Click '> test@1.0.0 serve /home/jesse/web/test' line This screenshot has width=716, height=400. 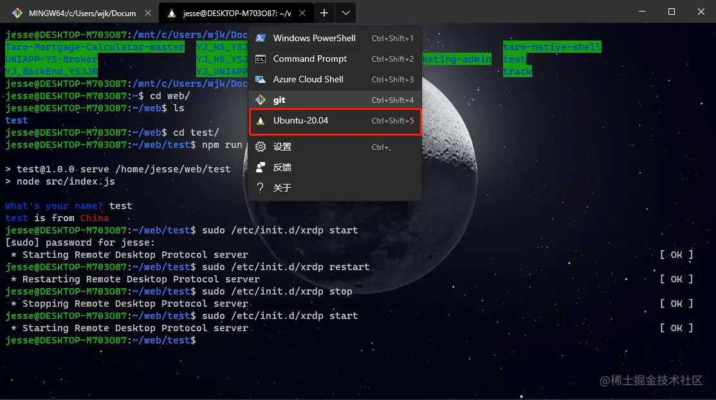click(118, 169)
